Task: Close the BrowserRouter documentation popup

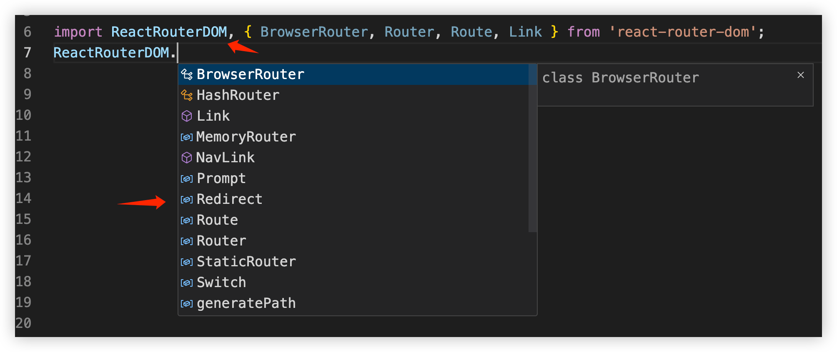Action: click(801, 75)
